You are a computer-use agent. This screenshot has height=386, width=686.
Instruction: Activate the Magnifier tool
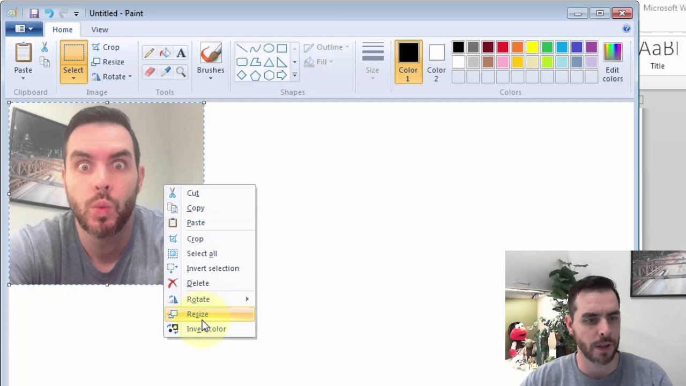pos(181,72)
